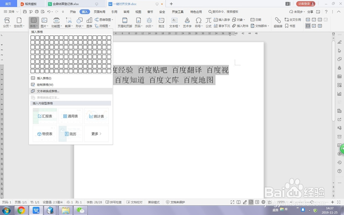Click the 形状 shapes icon
The width and height of the screenshot is (344, 215).
pyautogui.click(x=79, y=20)
